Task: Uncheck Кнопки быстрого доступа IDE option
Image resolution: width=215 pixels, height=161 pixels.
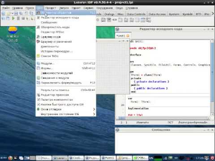Action: [x=66, y=105]
